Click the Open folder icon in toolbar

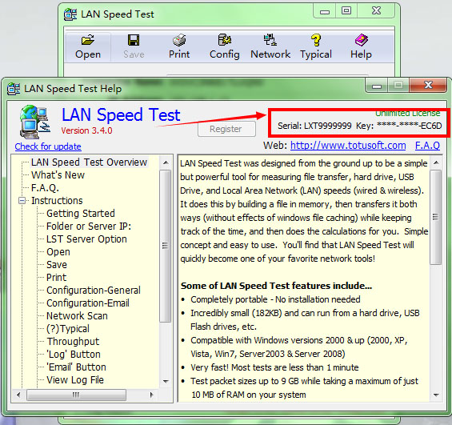88,40
